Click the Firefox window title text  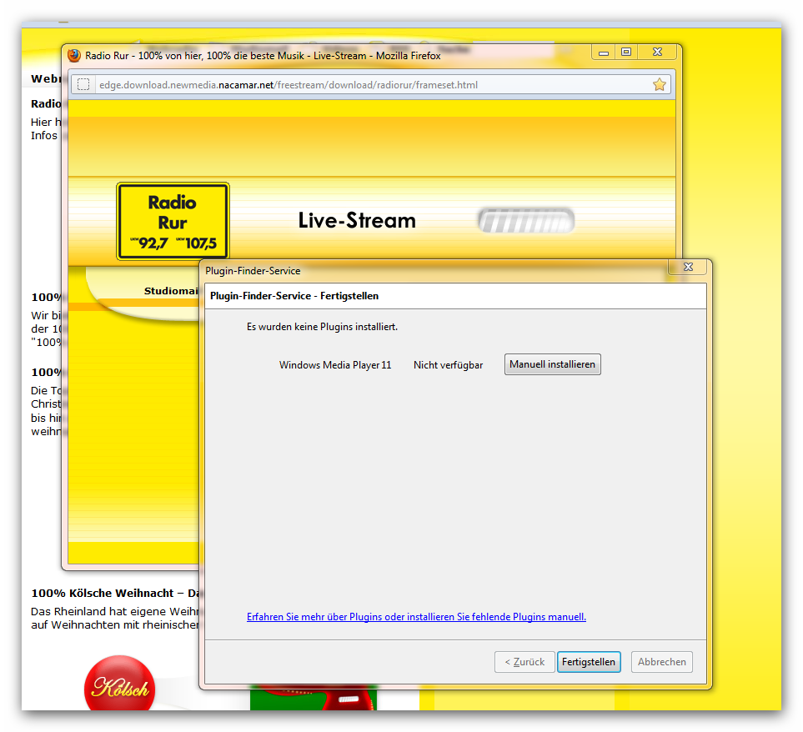coord(263,55)
